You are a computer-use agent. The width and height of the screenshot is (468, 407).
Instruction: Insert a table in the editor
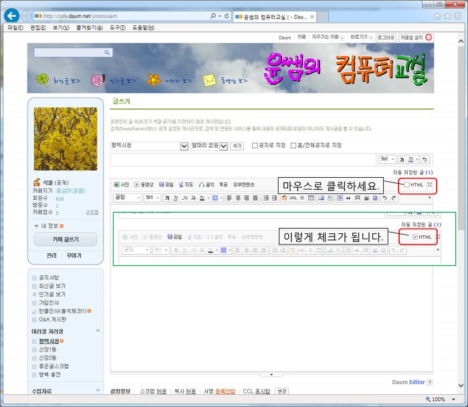click(311, 198)
